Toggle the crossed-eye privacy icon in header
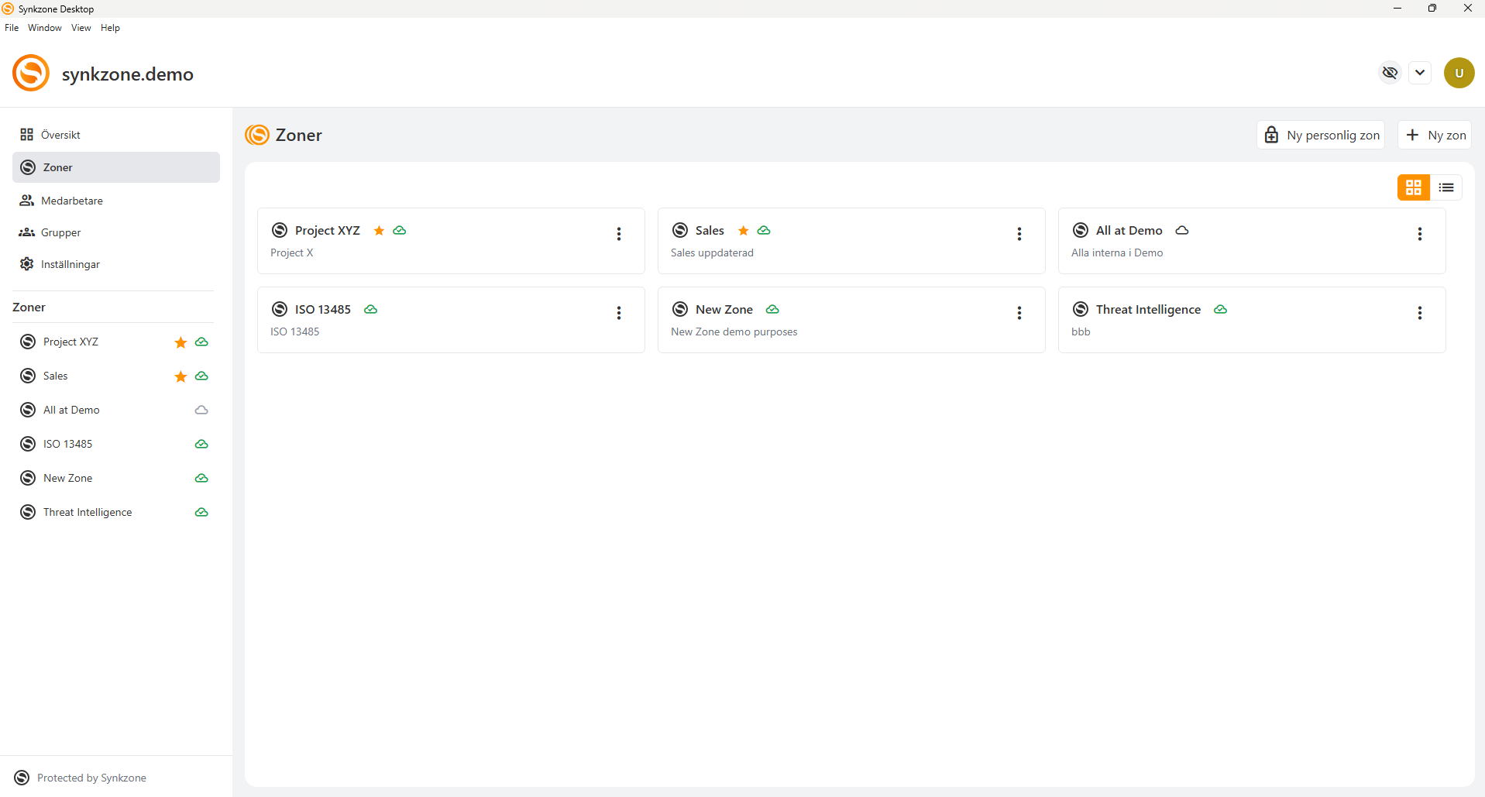Image resolution: width=1485 pixels, height=797 pixels. 1390,73
